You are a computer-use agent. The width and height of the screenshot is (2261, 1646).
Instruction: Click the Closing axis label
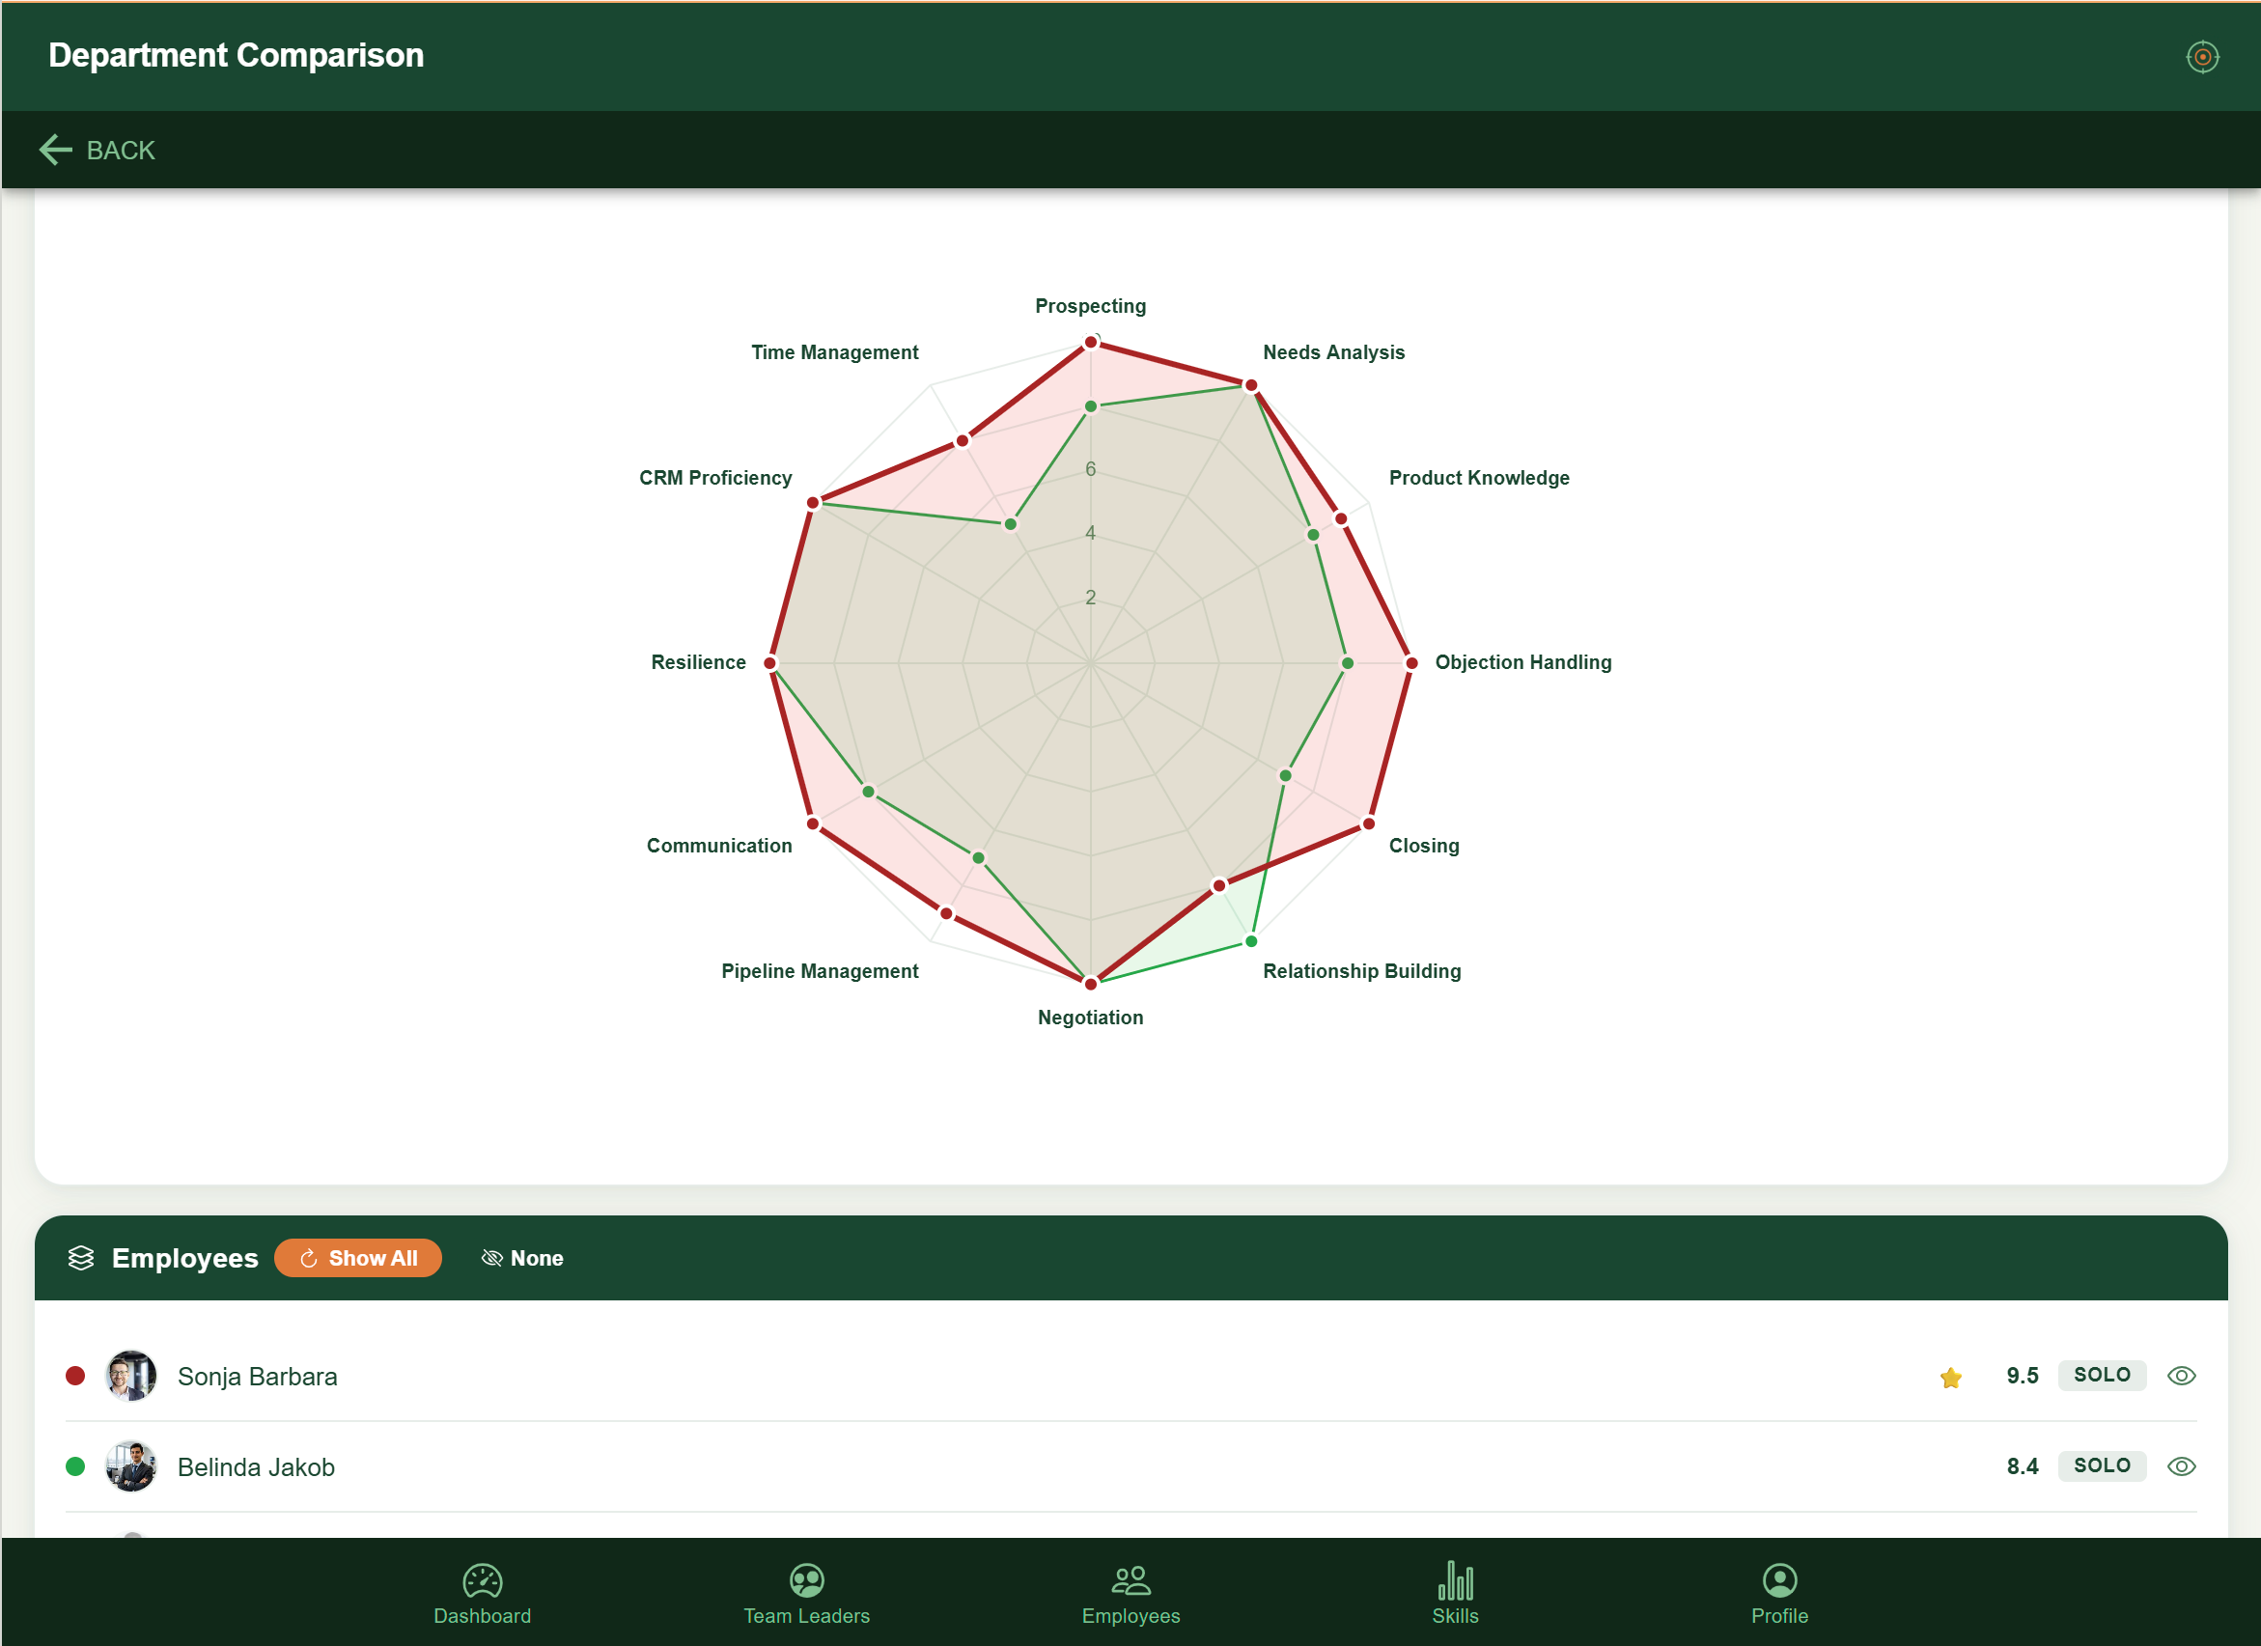click(x=1424, y=846)
